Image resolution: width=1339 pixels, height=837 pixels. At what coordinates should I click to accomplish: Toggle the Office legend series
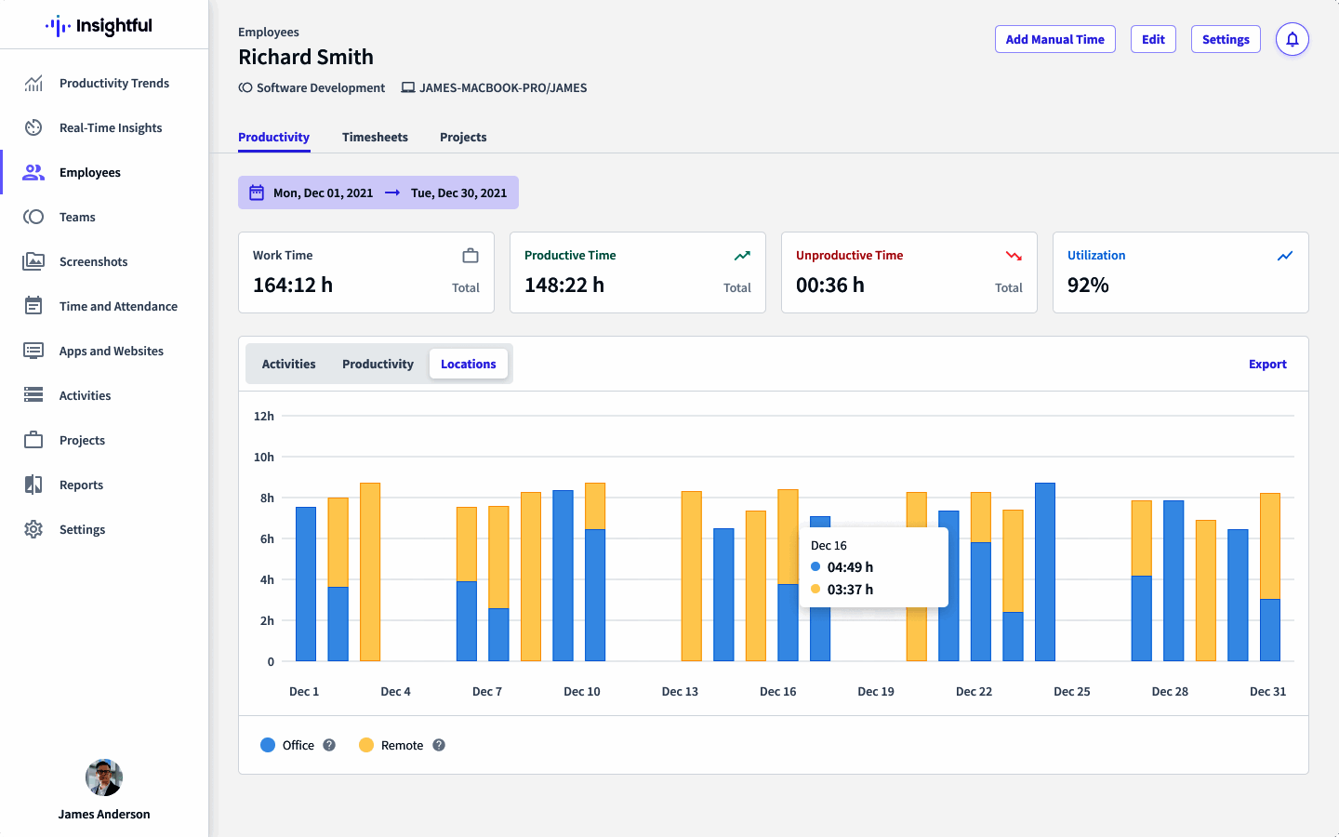pos(288,745)
